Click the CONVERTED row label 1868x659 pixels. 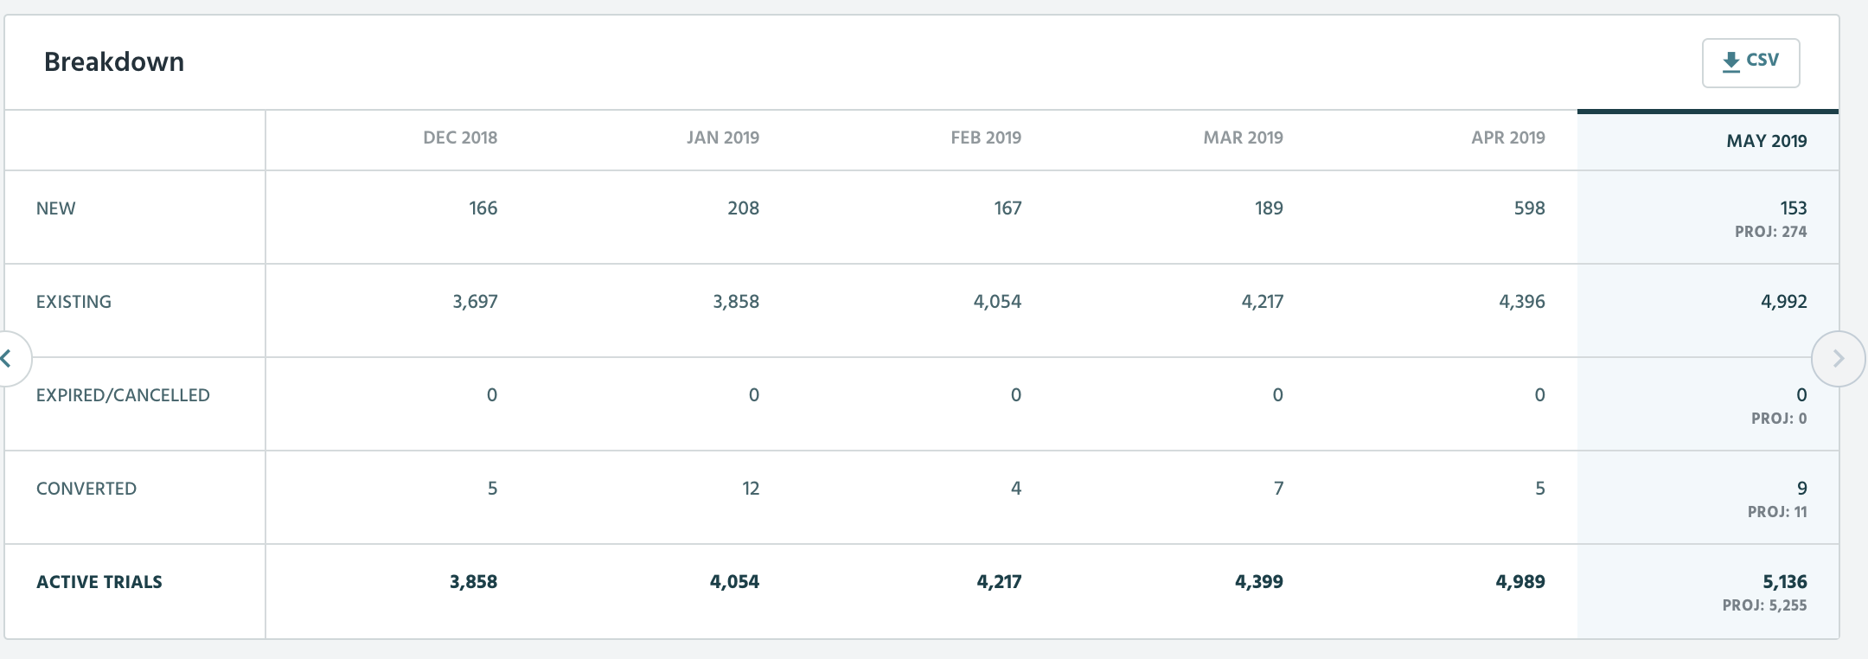[x=86, y=489]
